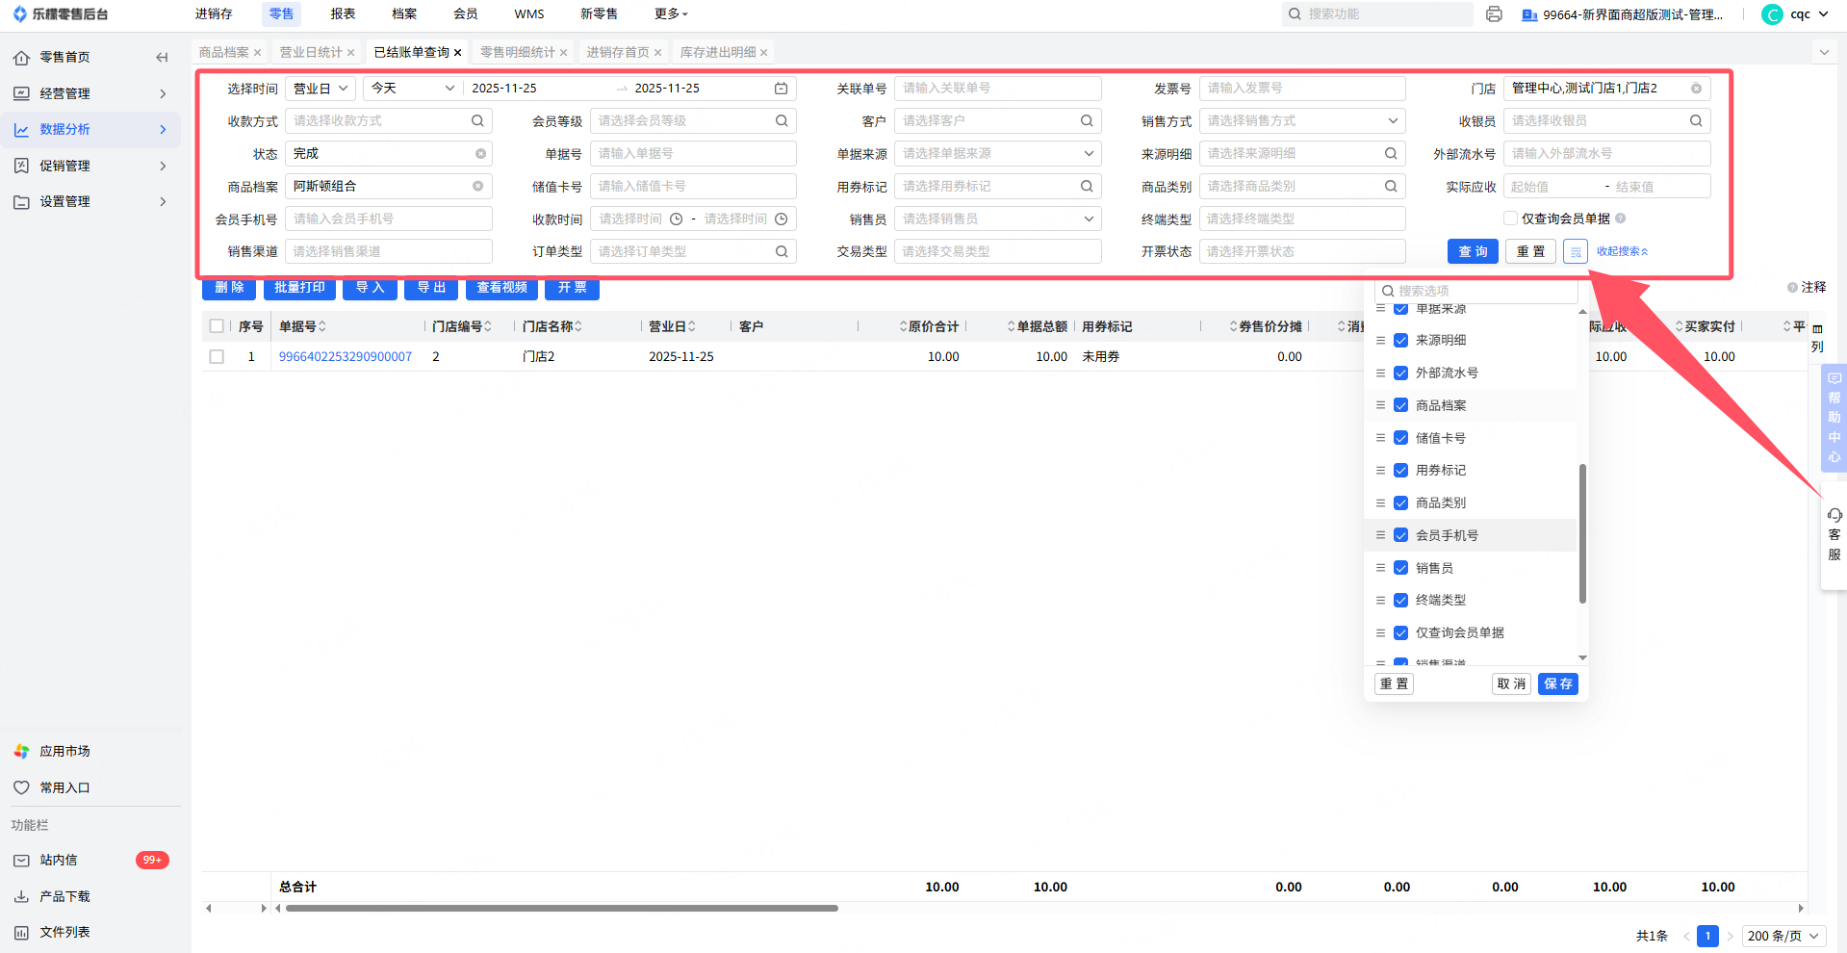Click the 单据号 input field
This screenshot has height=953, width=1847.
[x=692, y=154]
